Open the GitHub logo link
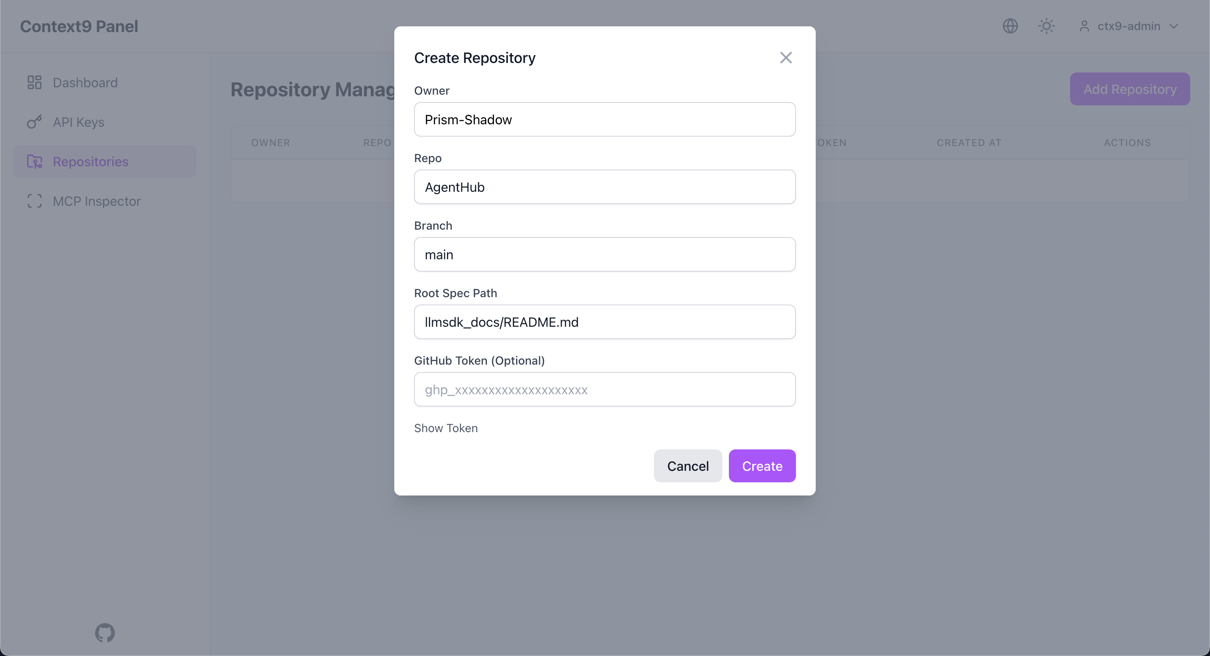This screenshot has height=656, width=1210. pos(104,633)
